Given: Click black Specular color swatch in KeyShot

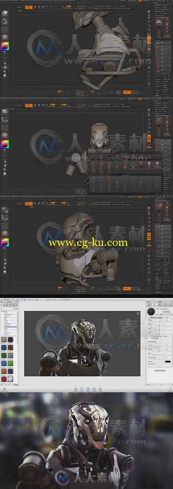Looking at the screenshot, I should coord(168,362).
